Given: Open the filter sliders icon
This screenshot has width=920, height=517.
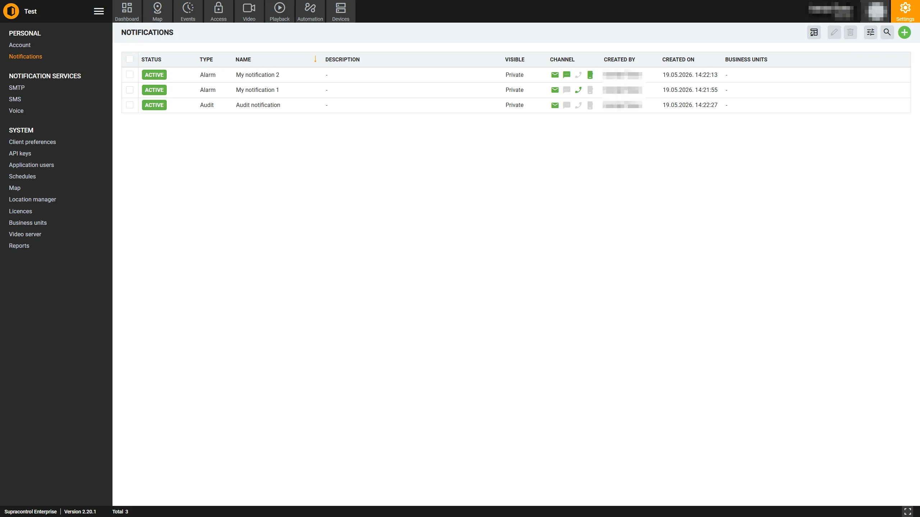Looking at the screenshot, I should point(870,33).
